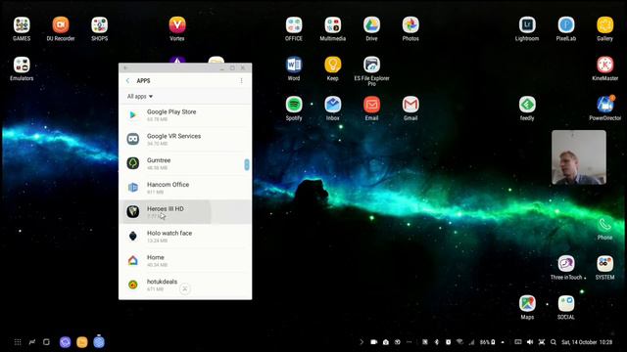Open on-screen keyboard tray icon
Viewport: 627px width, 352px height.
click(518, 342)
